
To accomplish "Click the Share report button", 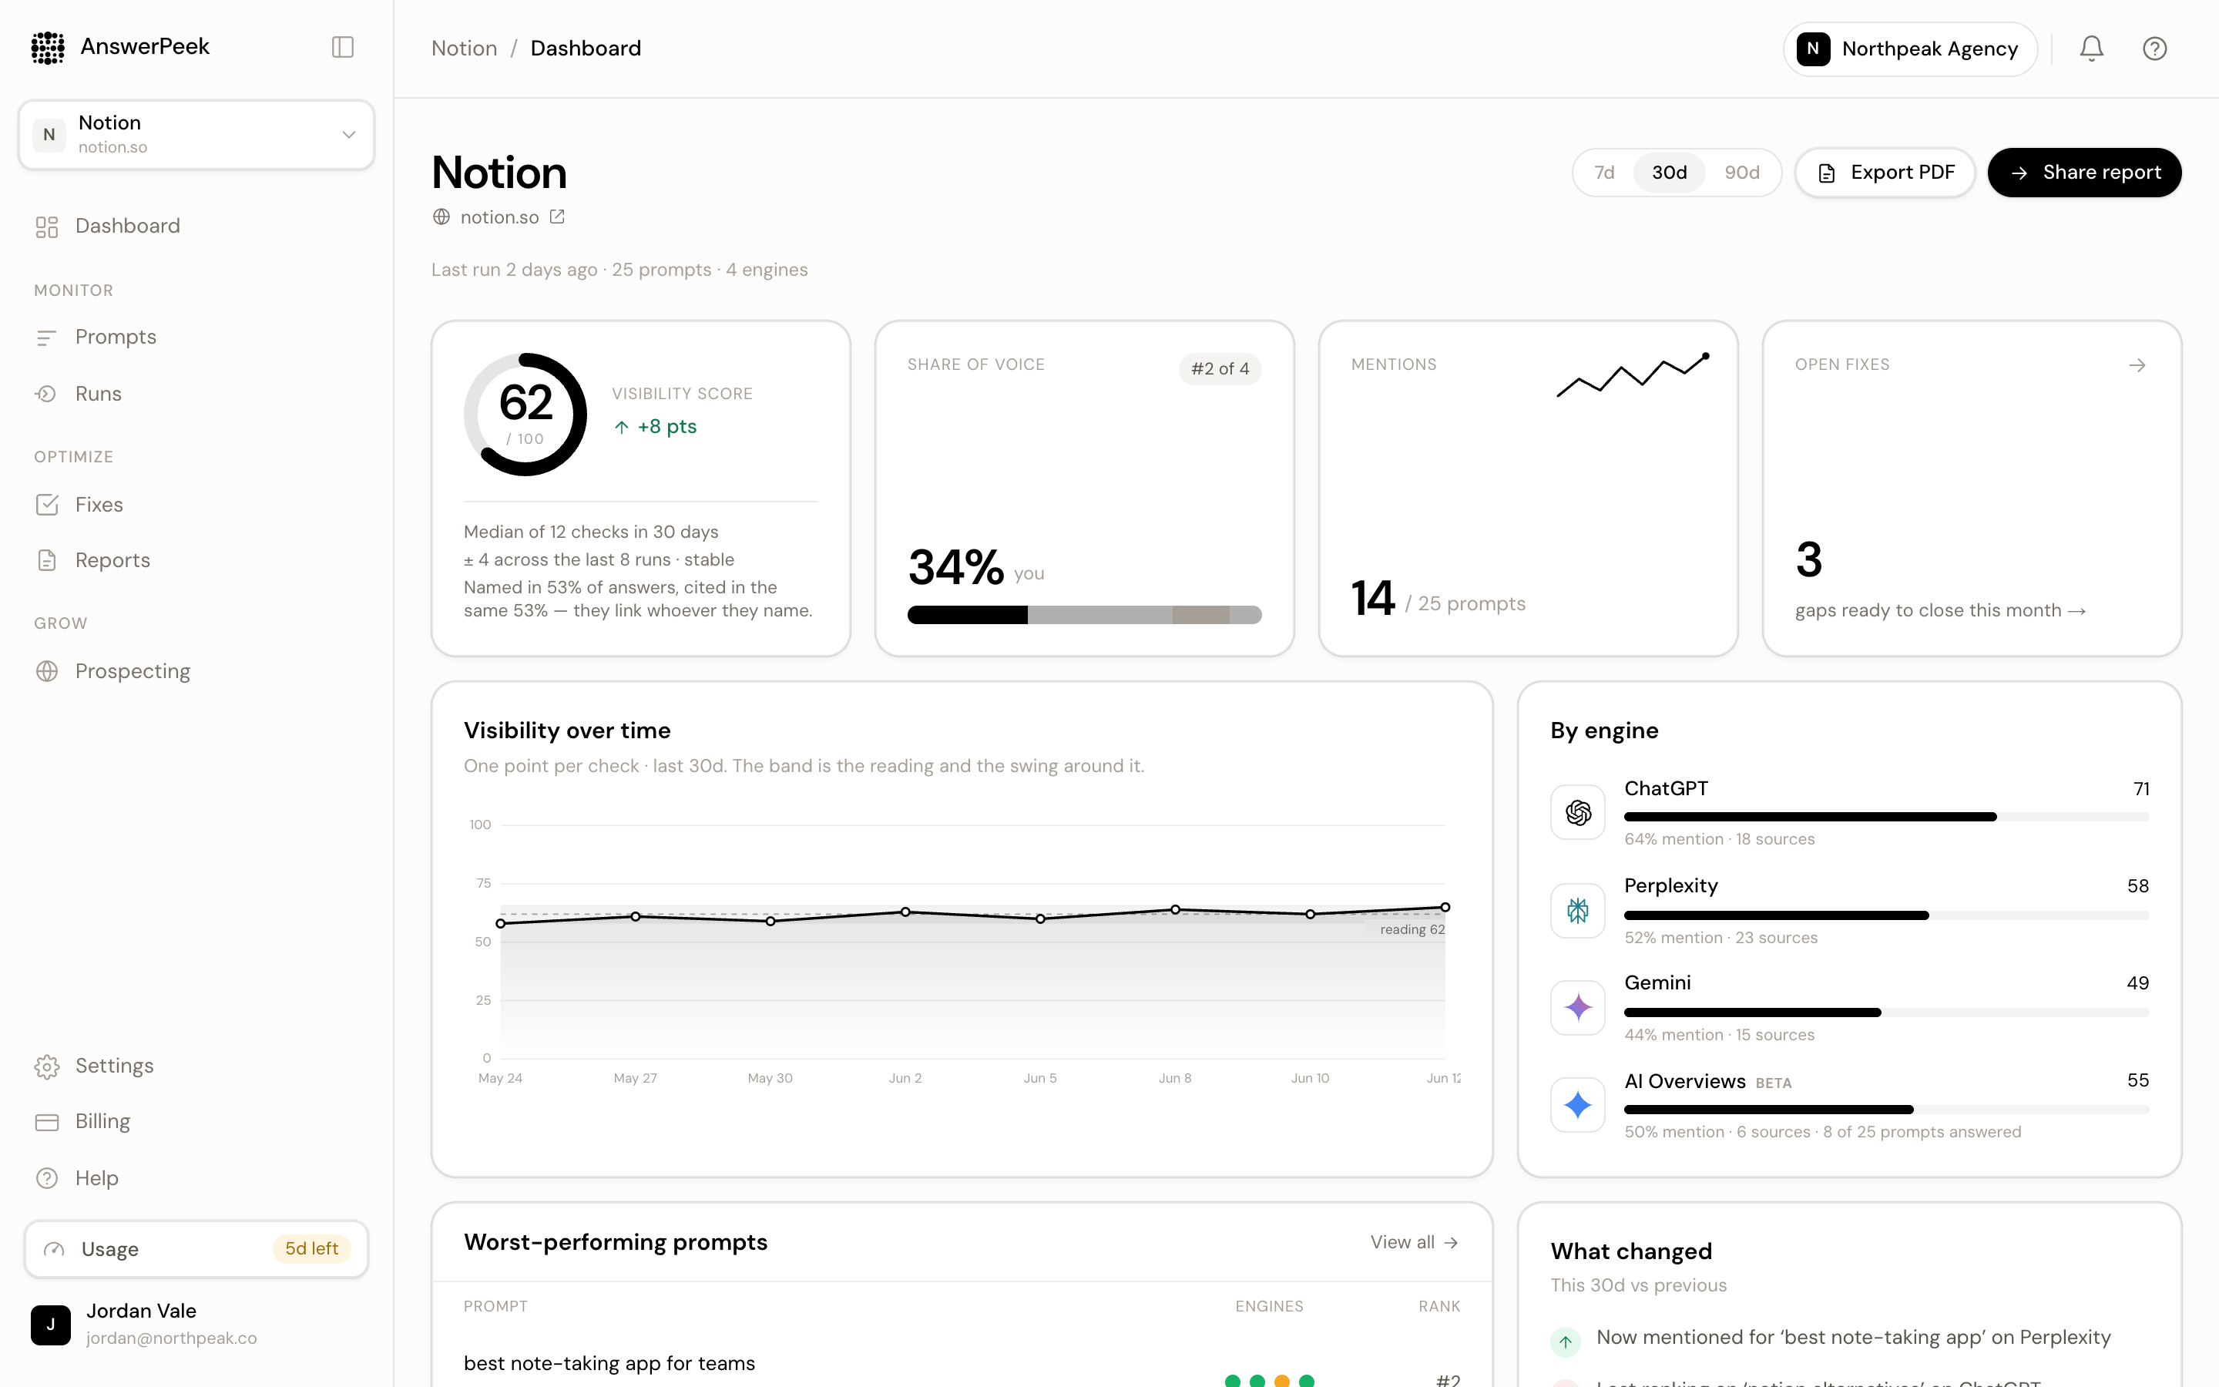I will click(x=2084, y=173).
